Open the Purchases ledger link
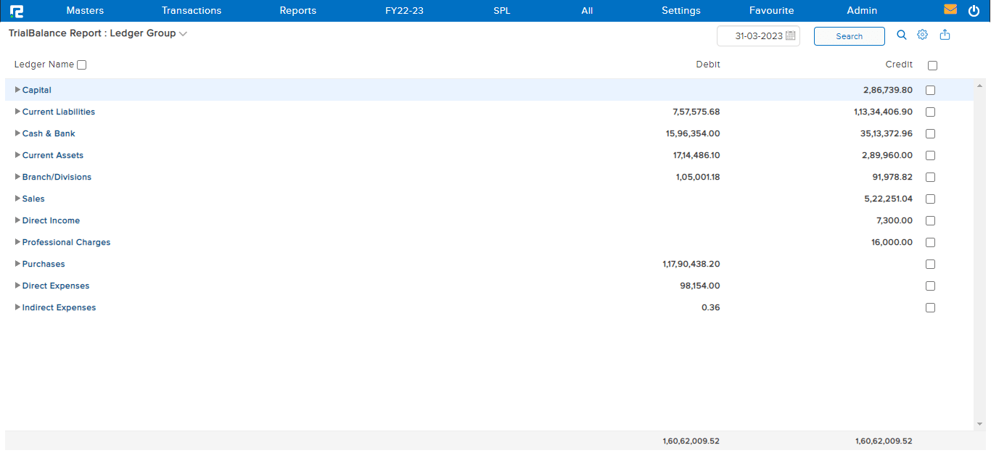The height and width of the screenshot is (453, 991). tap(44, 264)
